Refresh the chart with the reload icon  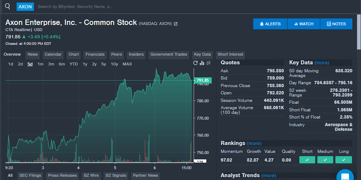[x=195, y=63]
